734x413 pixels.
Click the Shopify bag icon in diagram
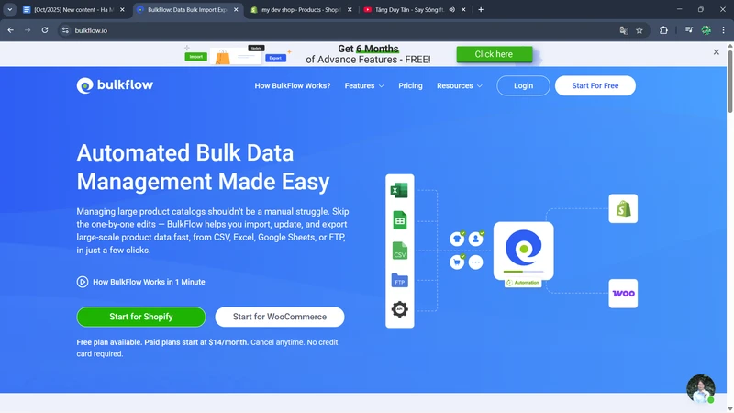pyautogui.click(x=623, y=208)
